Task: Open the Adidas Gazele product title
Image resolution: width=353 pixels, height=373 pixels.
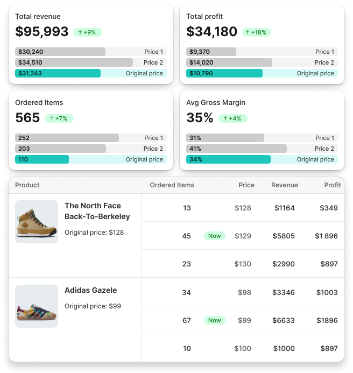Action: tap(91, 290)
